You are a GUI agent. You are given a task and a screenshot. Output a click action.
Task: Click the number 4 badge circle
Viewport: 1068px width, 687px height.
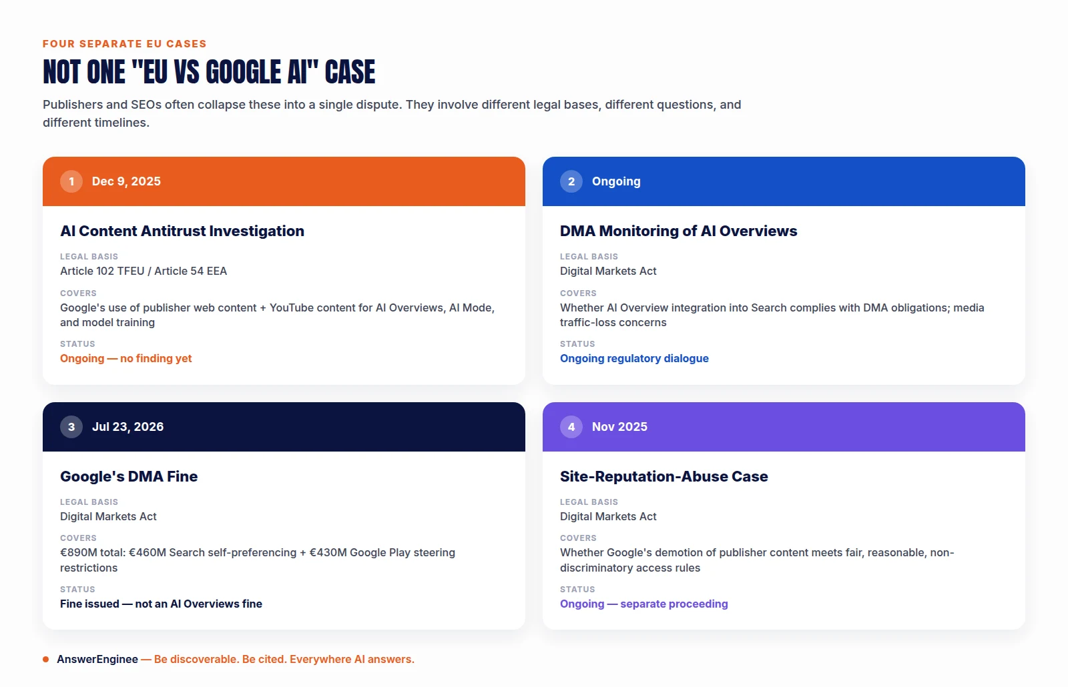point(571,427)
